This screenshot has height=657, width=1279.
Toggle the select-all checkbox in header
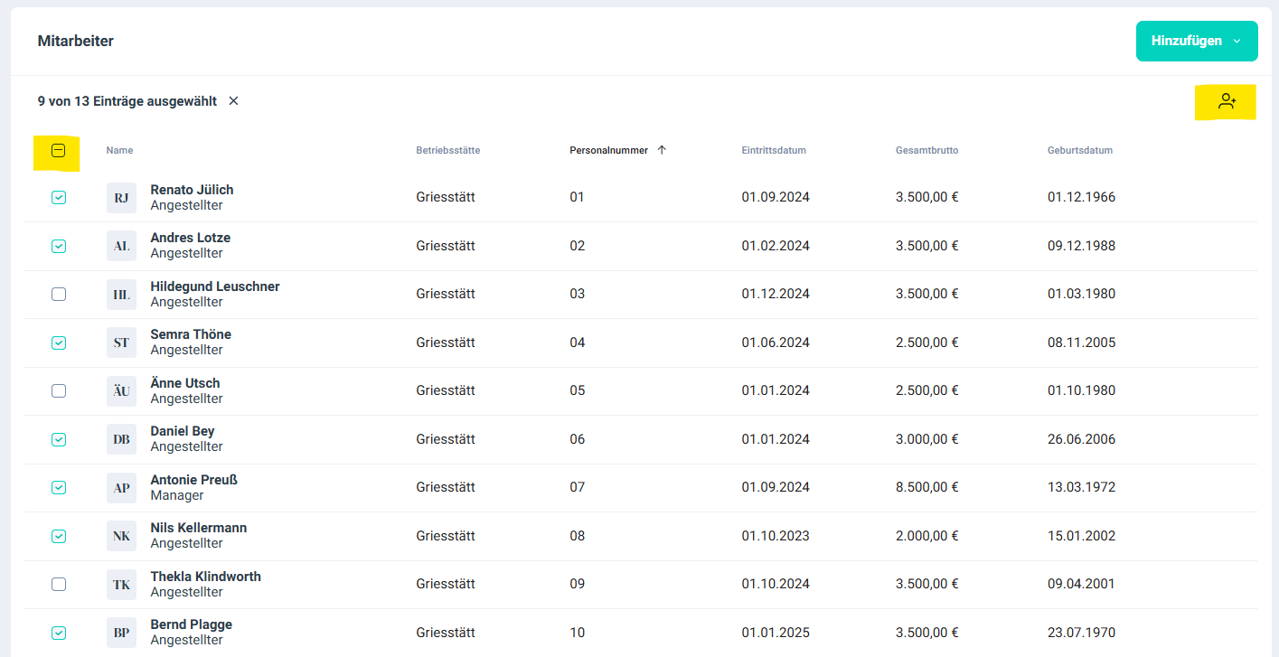[x=59, y=151]
